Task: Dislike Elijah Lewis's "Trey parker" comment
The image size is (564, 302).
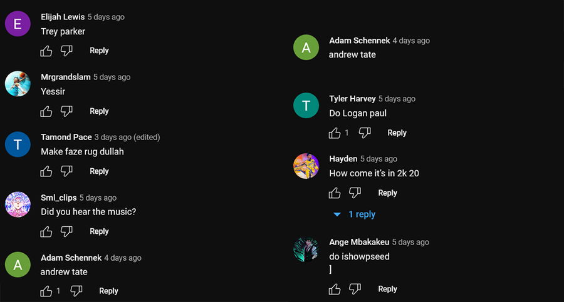Action: pyautogui.click(x=66, y=51)
